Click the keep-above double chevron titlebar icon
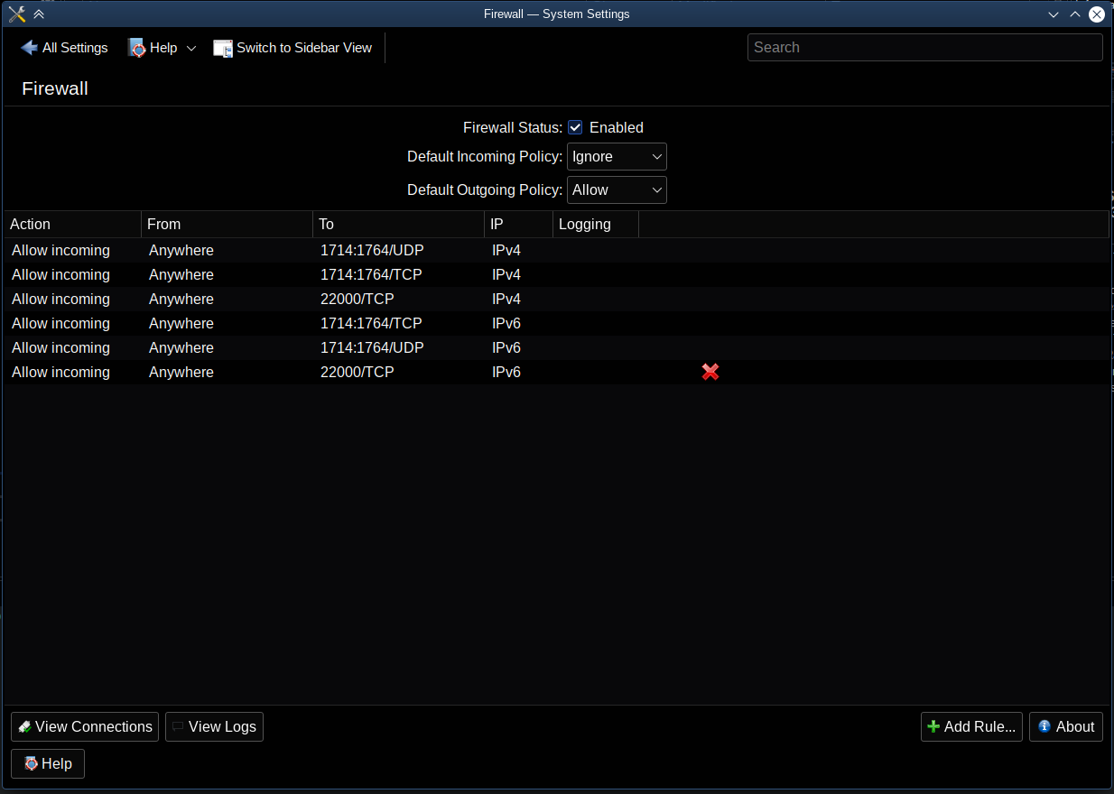Viewport: 1114px width, 794px height. click(39, 14)
